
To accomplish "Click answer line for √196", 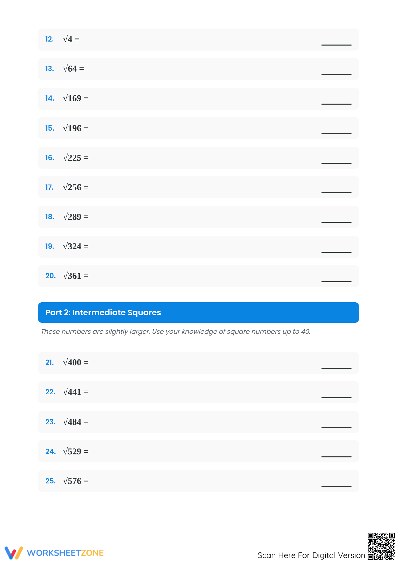I will click(336, 133).
